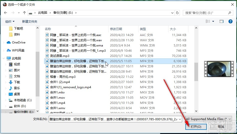Expand the WPS网盘 tree node
This screenshot has width=237, height=134.
(4, 50)
